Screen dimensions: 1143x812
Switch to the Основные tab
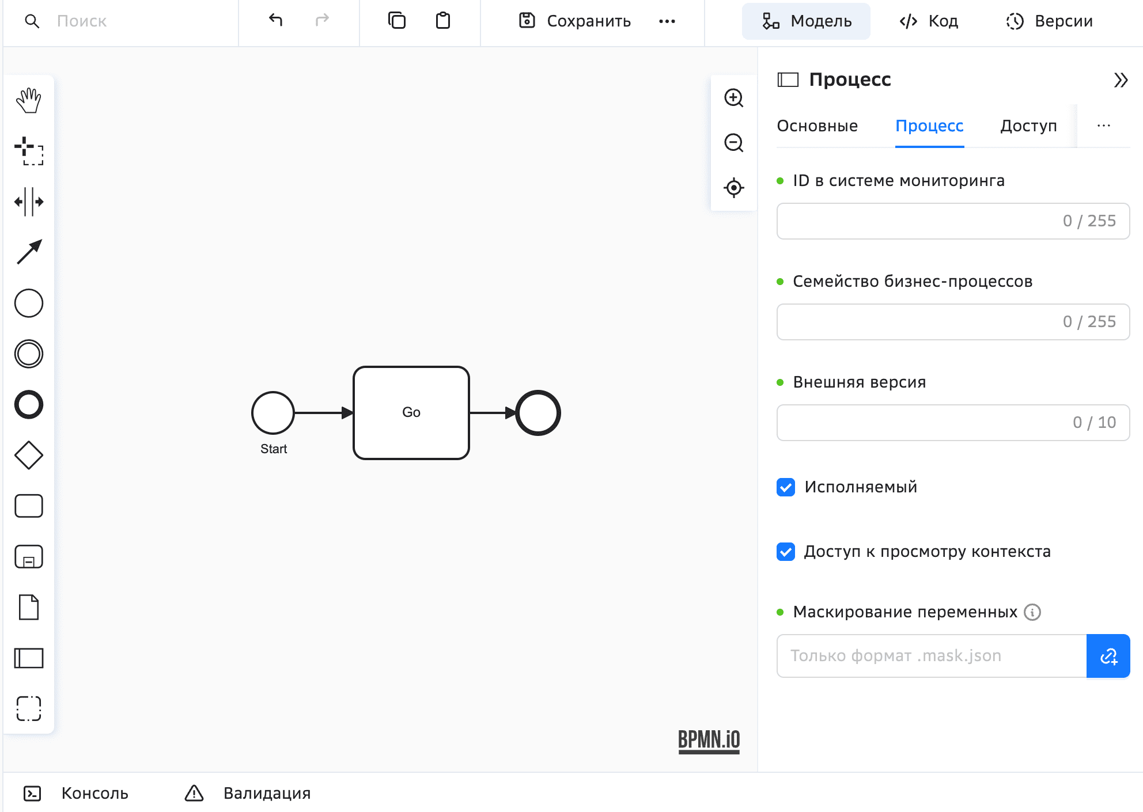point(817,126)
